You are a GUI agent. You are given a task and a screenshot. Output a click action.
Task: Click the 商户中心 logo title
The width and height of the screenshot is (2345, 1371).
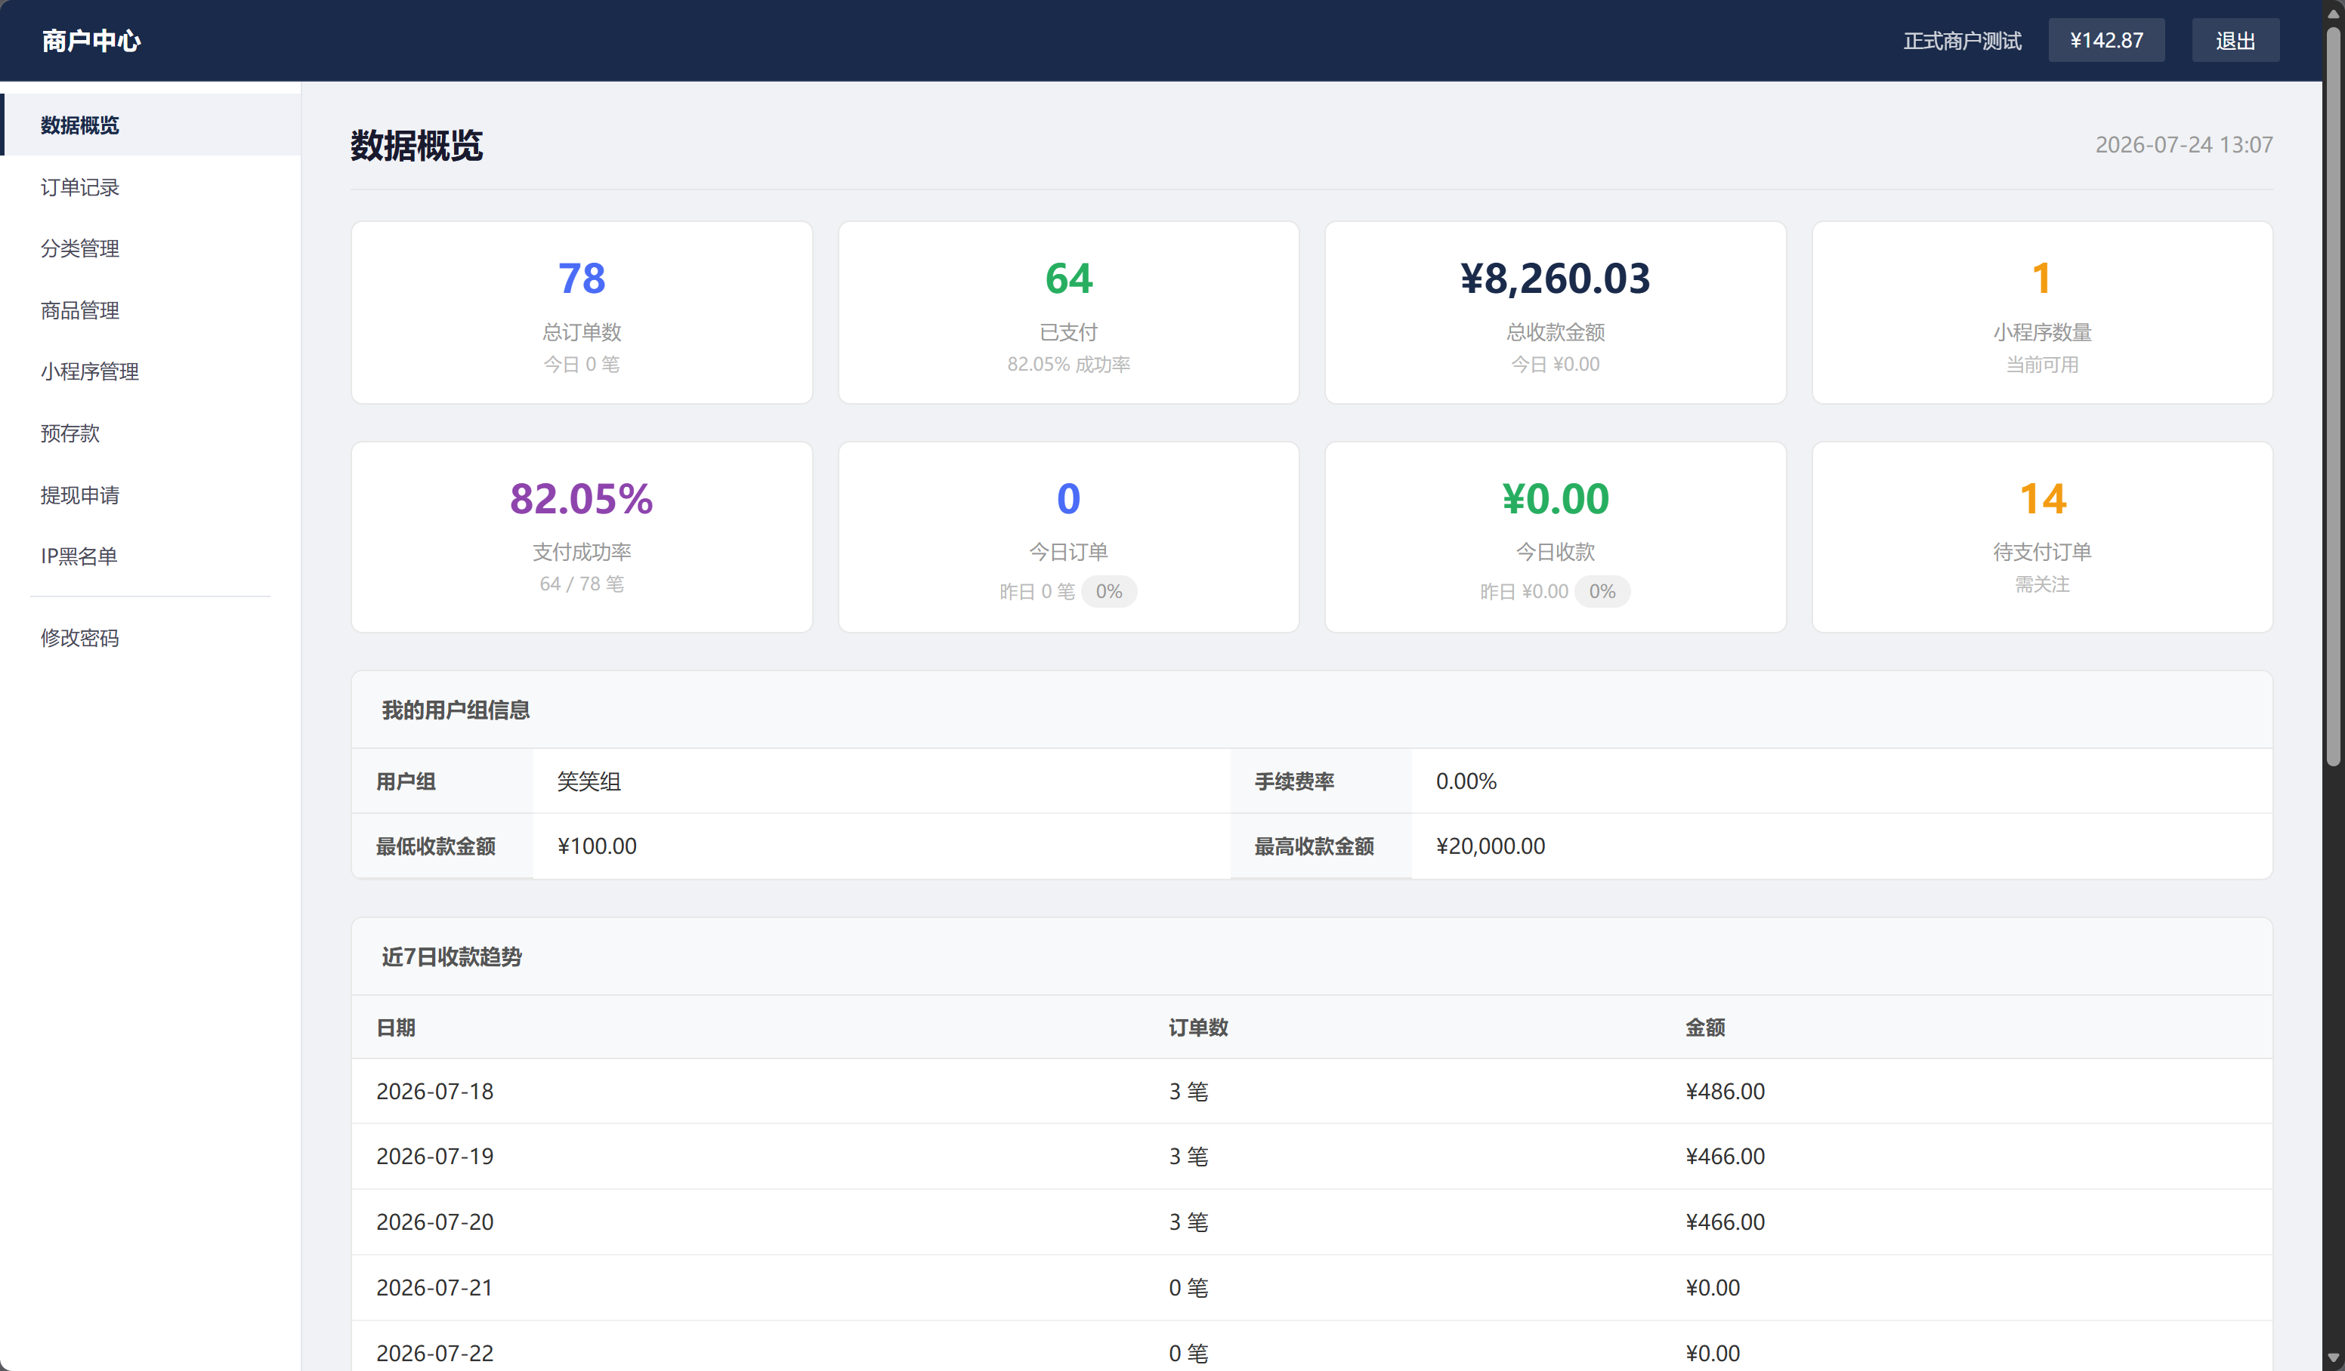pos(91,41)
